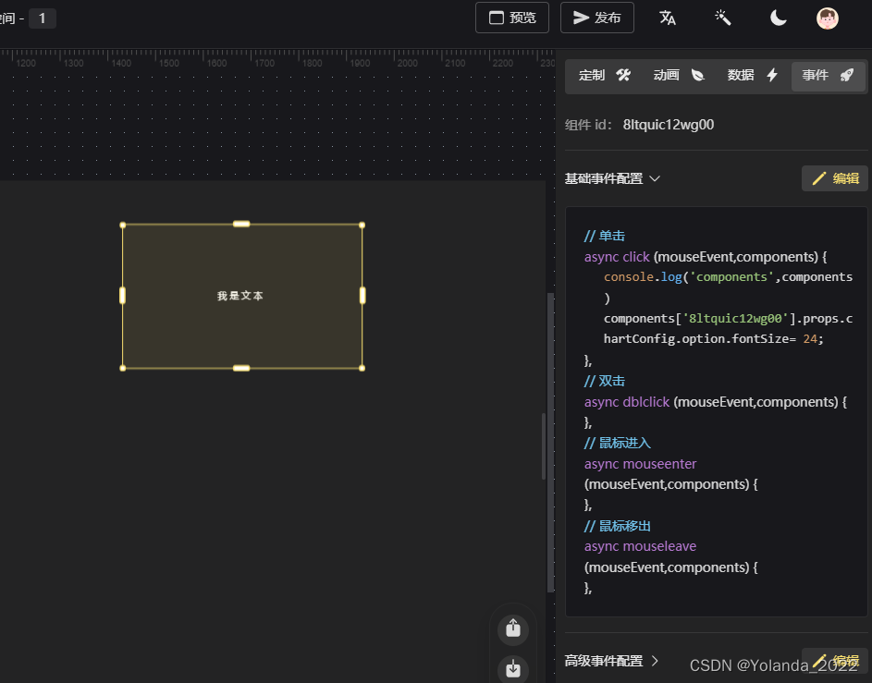Open the user avatar menu
This screenshot has height=683, width=872.
827,17
